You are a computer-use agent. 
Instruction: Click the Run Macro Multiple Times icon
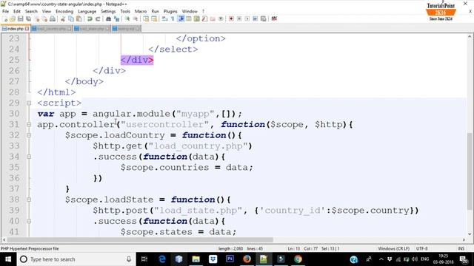pos(256,18)
